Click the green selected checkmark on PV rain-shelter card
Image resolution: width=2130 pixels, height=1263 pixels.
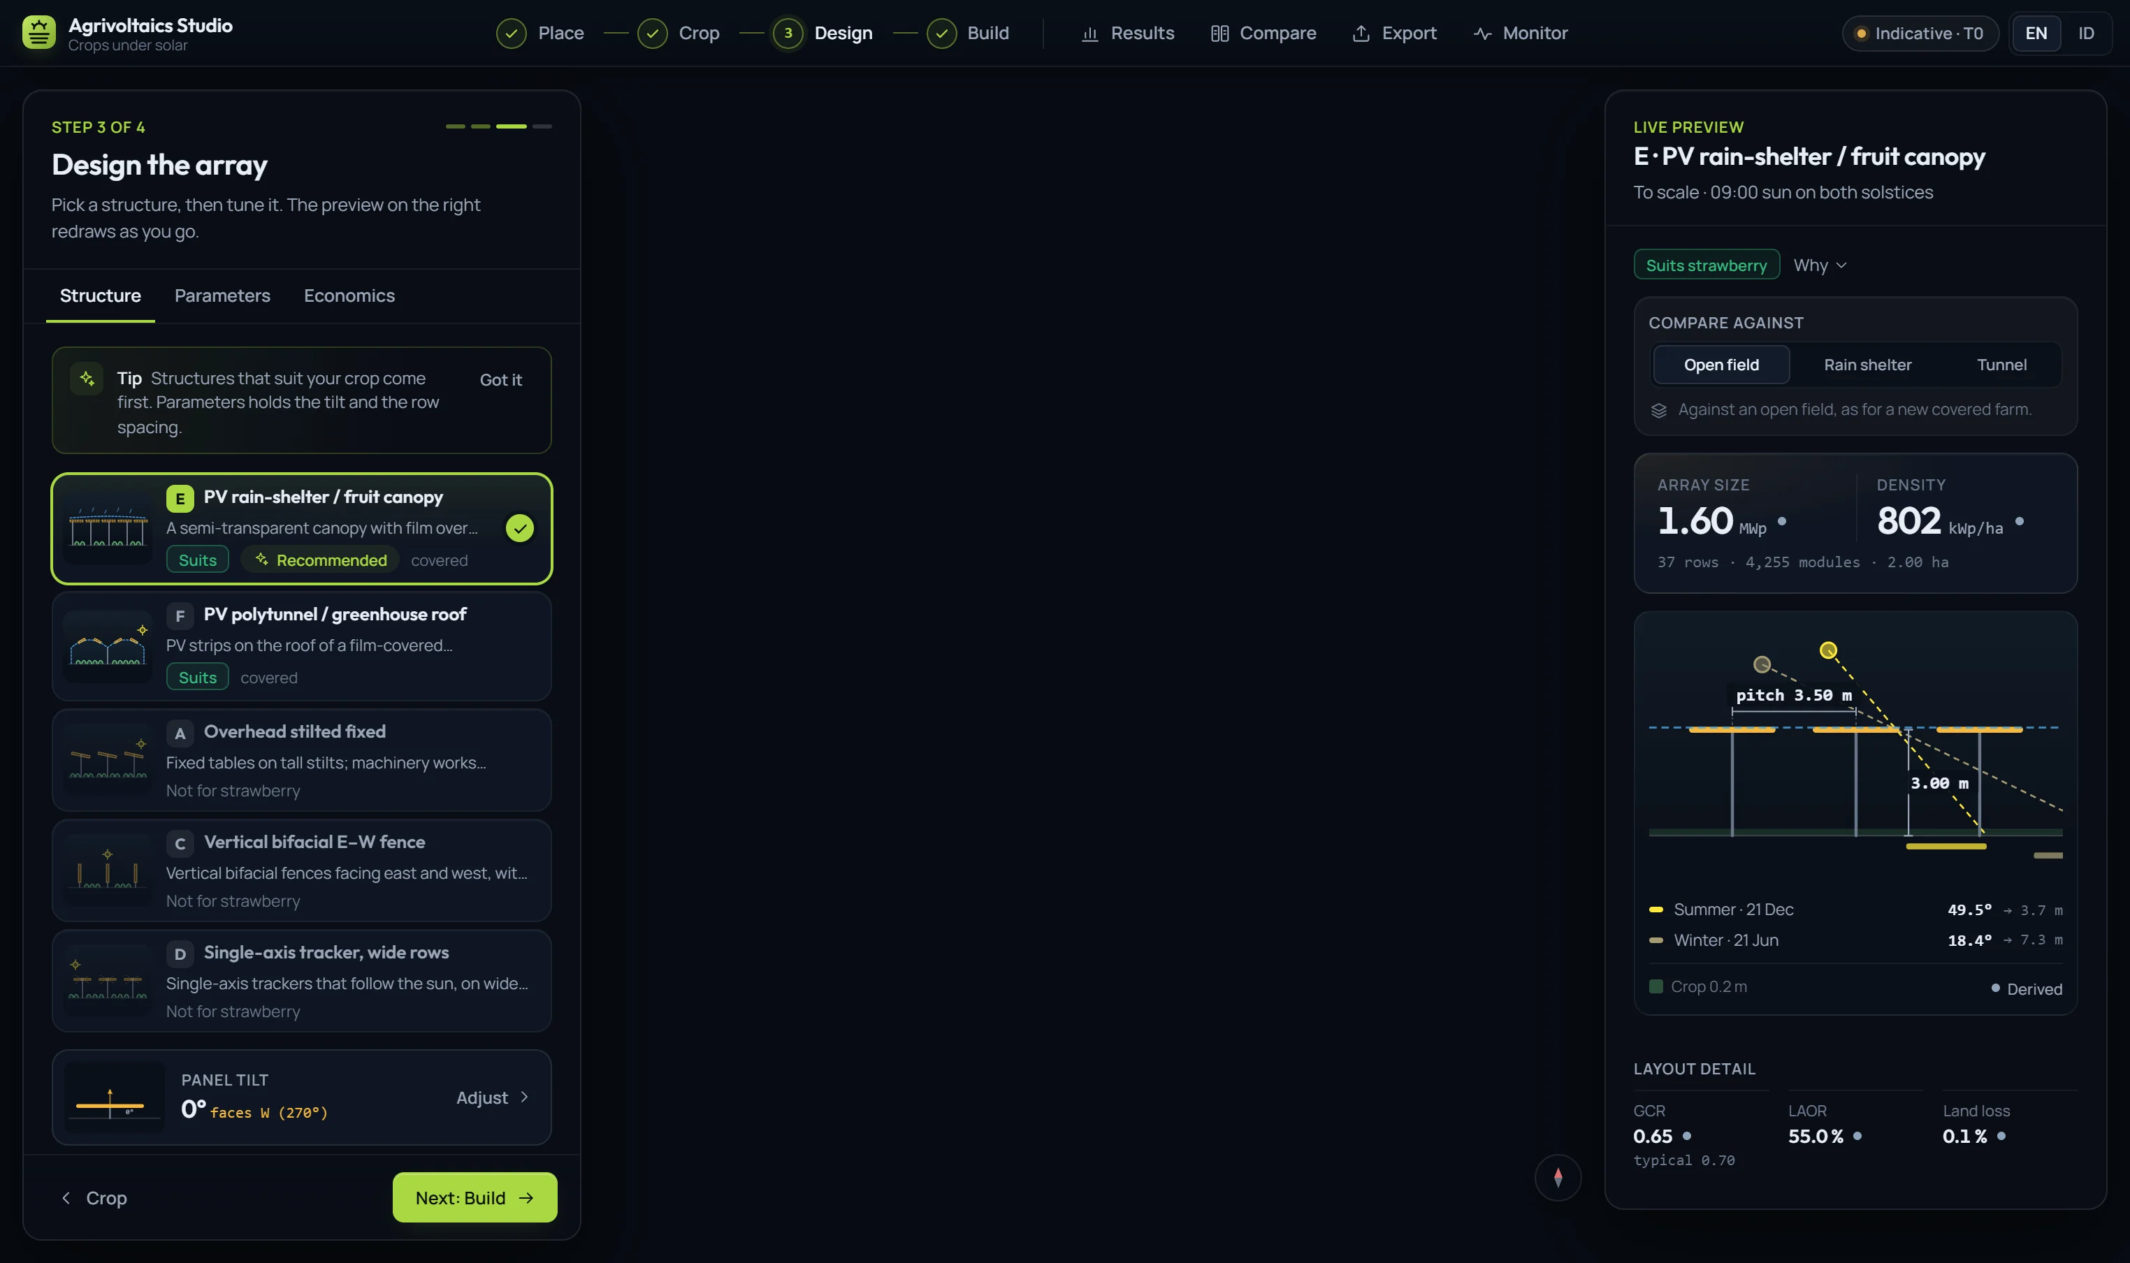coord(519,529)
